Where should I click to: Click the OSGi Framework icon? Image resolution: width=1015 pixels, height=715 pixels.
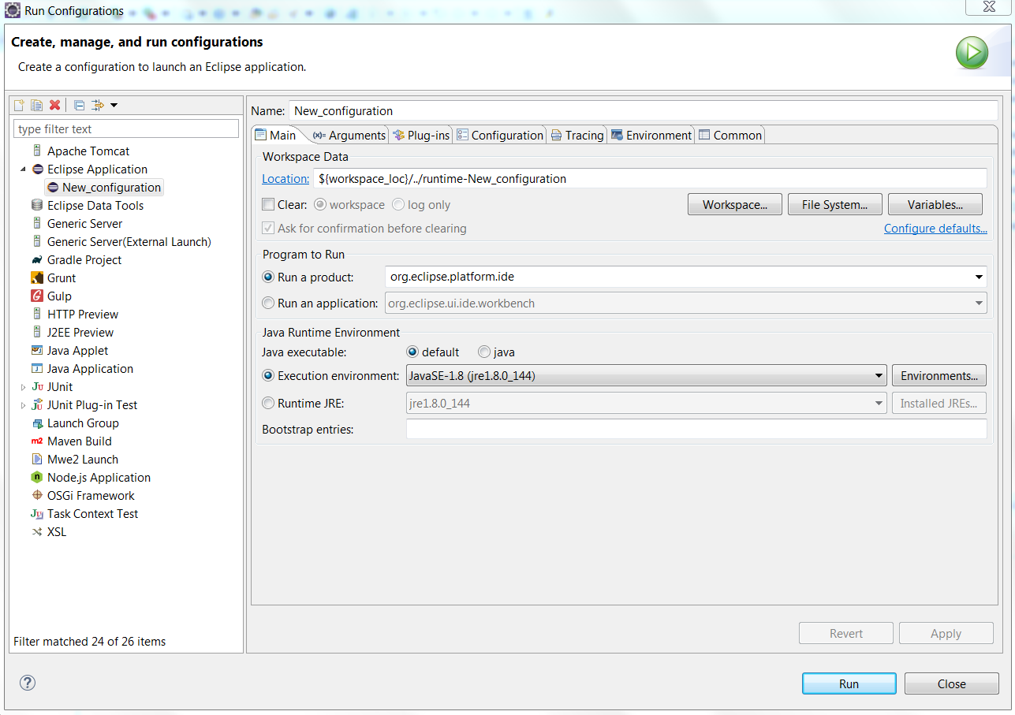point(37,495)
